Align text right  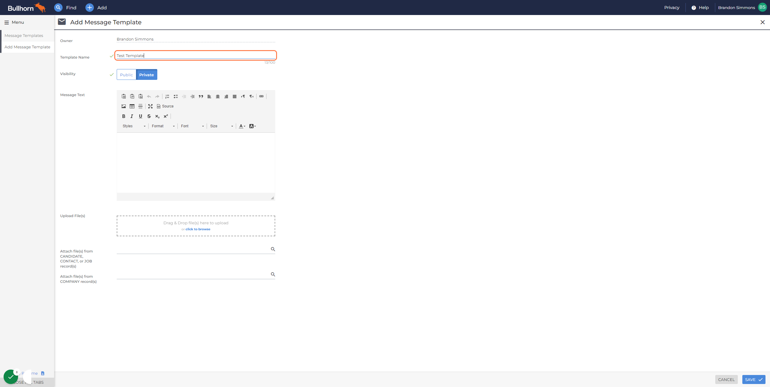[226, 96]
